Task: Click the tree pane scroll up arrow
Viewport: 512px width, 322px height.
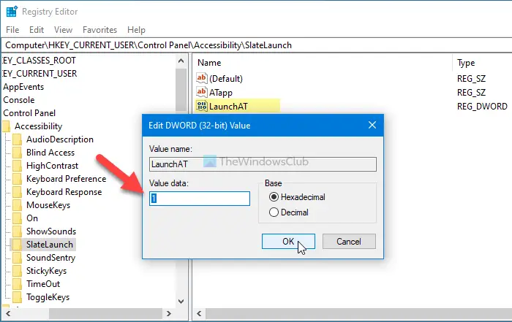Action: point(181,61)
